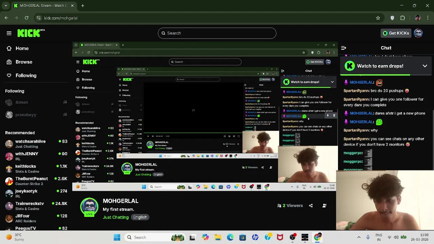
Task: Open the Chrome profile avatar
Action: pyautogui.click(x=418, y=18)
